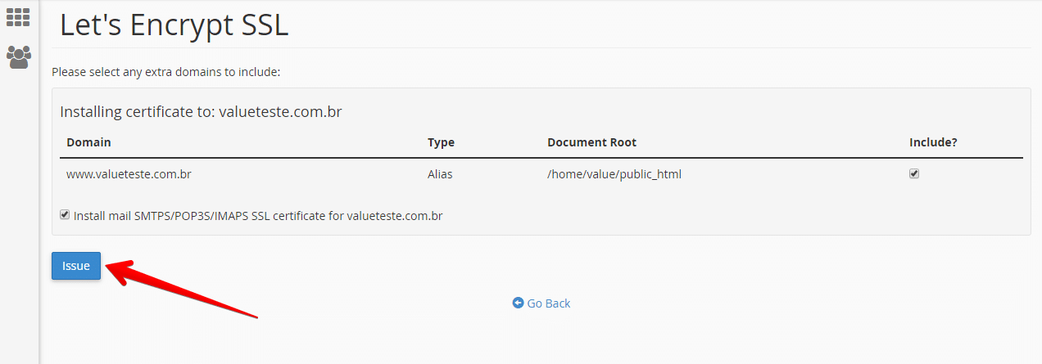Click the 'Please select any extra domains' text
The height and width of the screenshot is (364, 1042).
(x=166, y=72)
